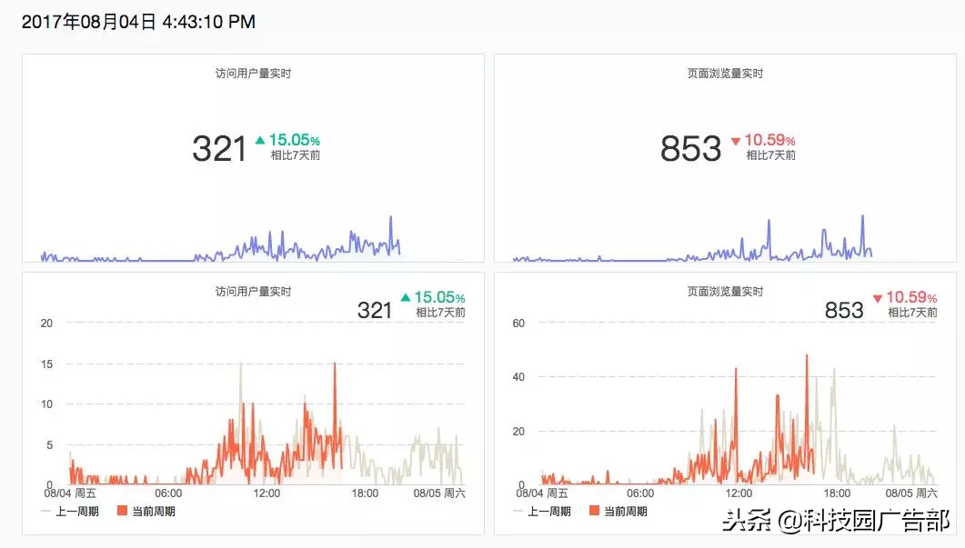The image size is (965, 548).
Task: Click the orange 当前周期 color swatch
Action: [x=595, y=511]
